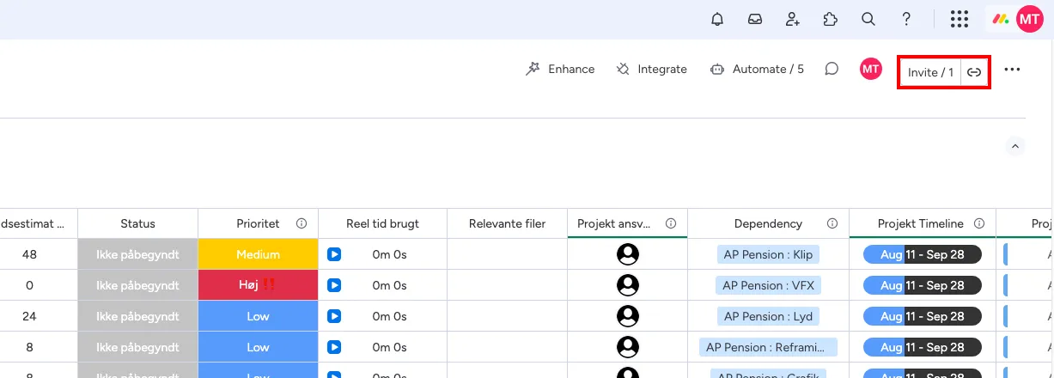This screenshot has width=1054, height=378.
Task: Click the Invite / 1 button
Action: point(929,72)
